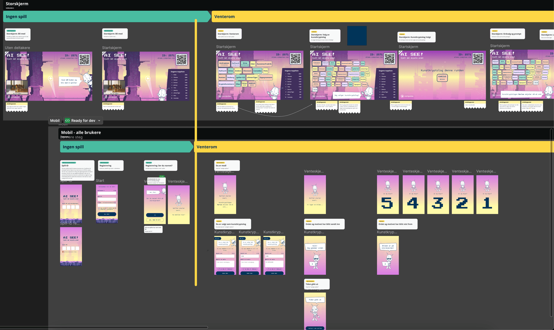Viewport: 554px width, 330px height.
Task: Select the solid dark blue color rectangle
Action: click(x=357, y=36)
